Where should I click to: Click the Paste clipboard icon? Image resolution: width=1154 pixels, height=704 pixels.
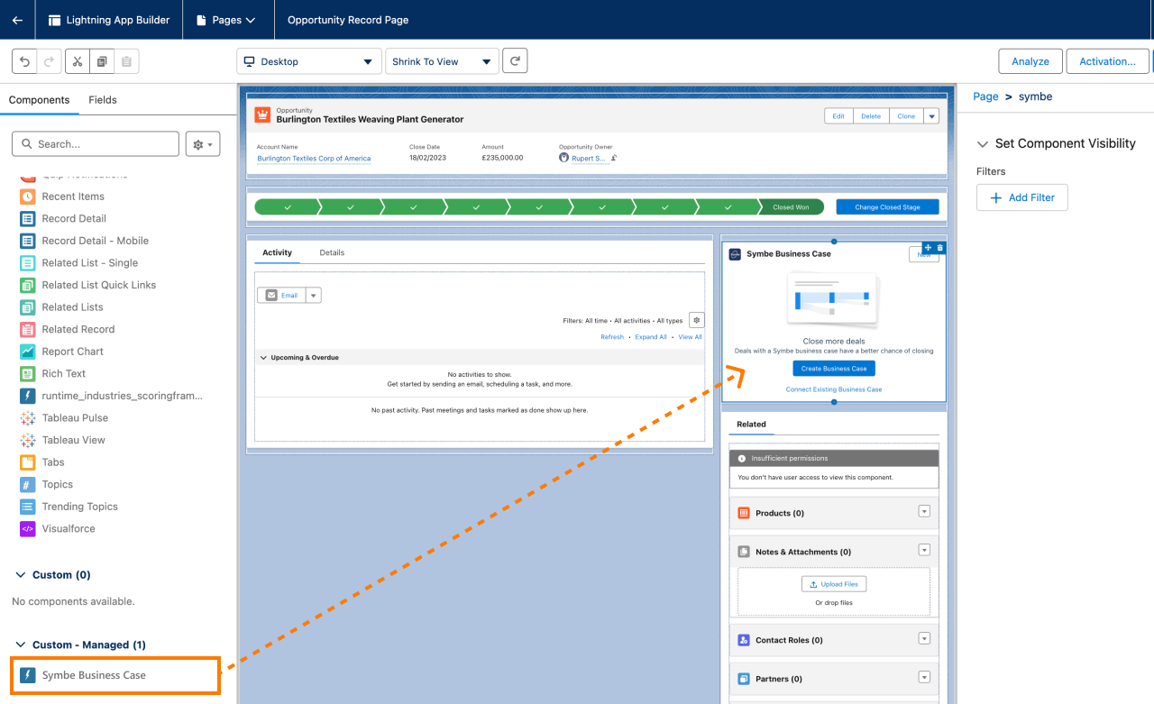(126, 61)
